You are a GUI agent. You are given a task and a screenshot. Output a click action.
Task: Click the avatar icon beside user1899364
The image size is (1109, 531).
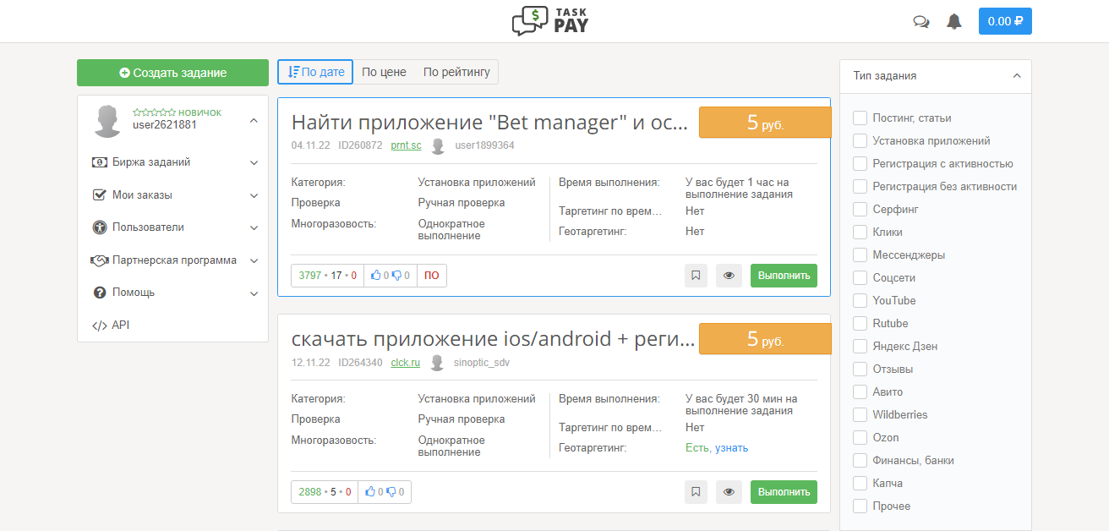pyautogui.click(x=438, y=146)
